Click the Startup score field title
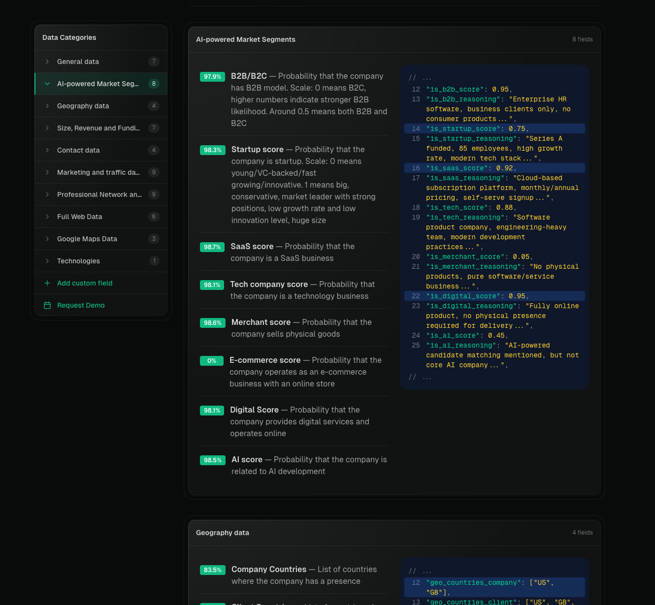Viewport: 655px width, 605px height. click(258, 149)
